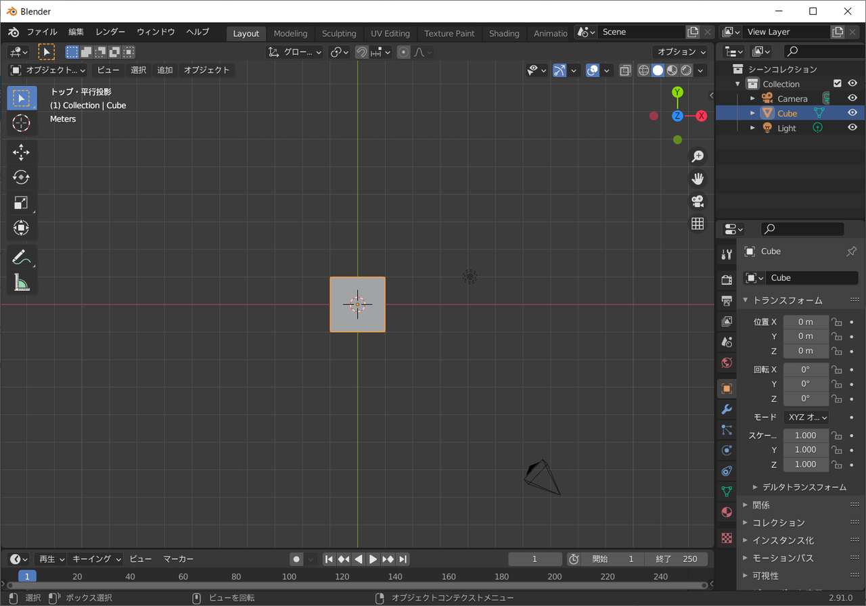
Task: Select the Measure ruler tool
Action: [21, 282]
